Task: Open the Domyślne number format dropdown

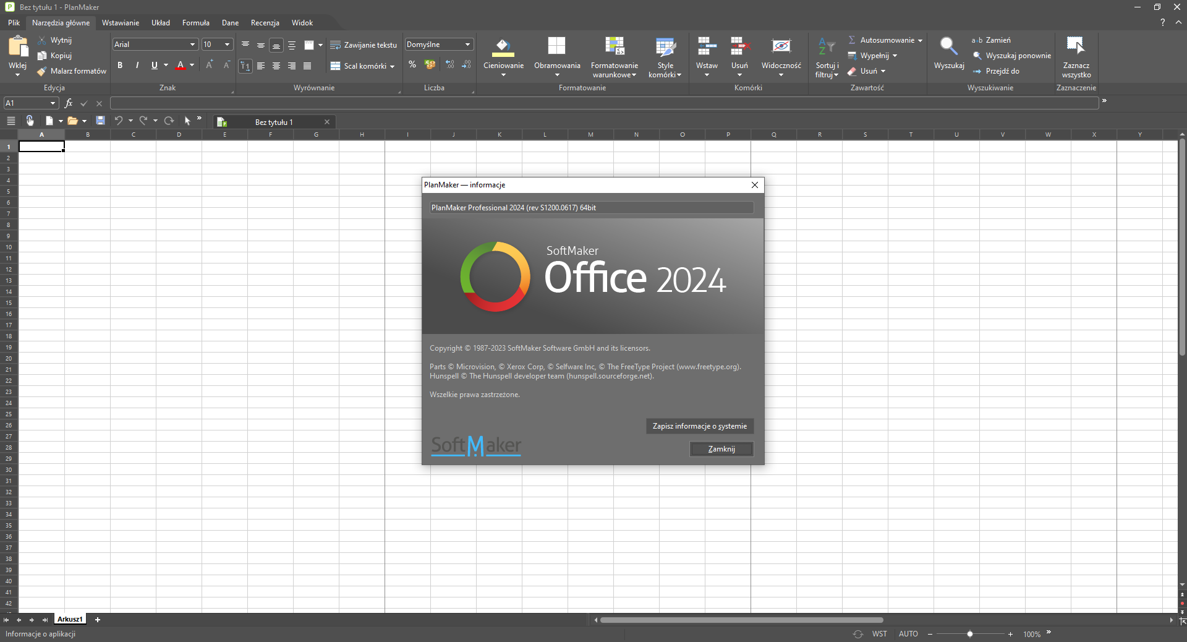Action: [x=468, y=45]
